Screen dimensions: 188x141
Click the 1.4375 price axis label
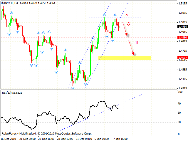click(183, 88)
